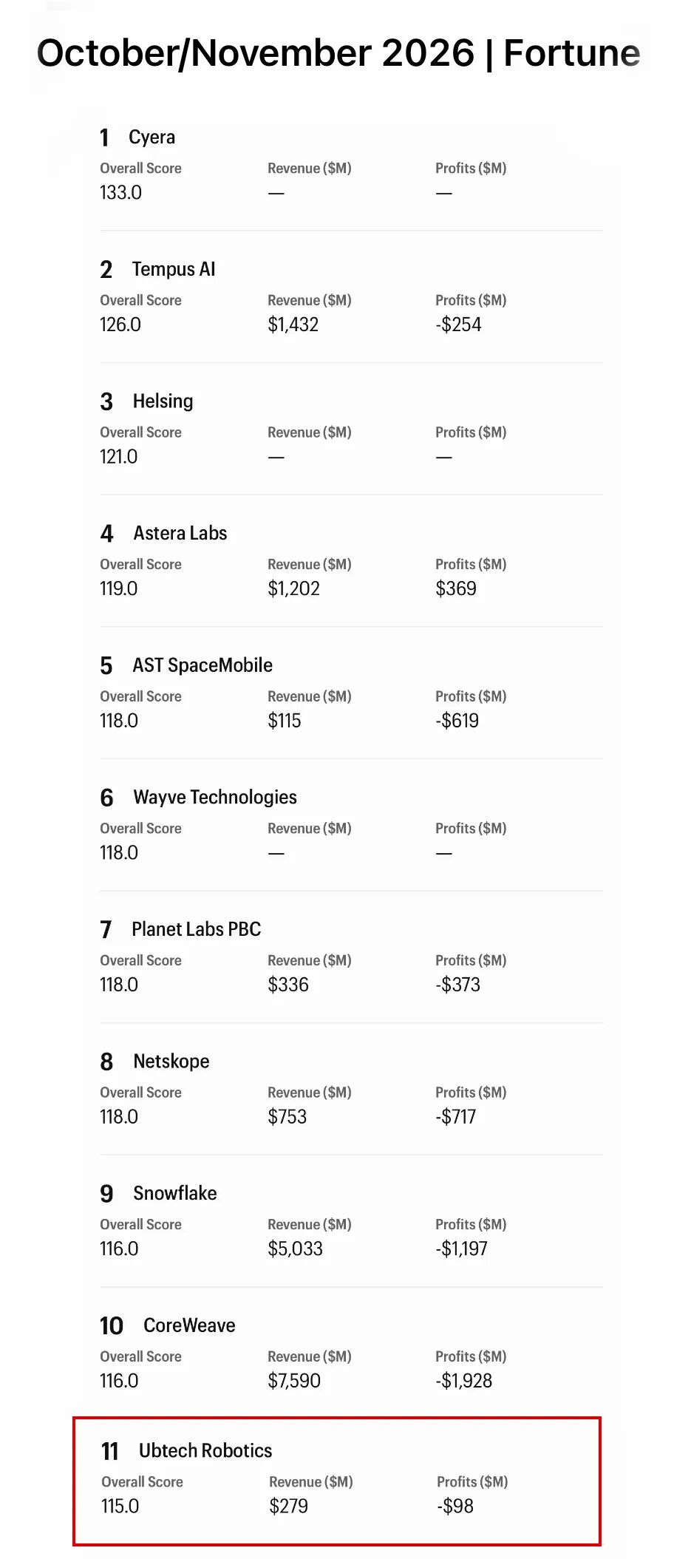
Task: Click Astera Labs profits value $369
Action: (x=456, y=588)
